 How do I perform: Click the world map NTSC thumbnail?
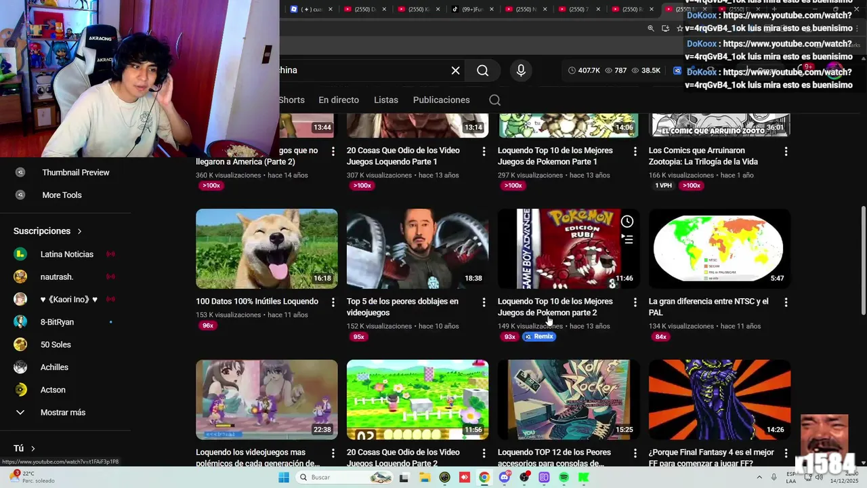click(x=719, y=249)
